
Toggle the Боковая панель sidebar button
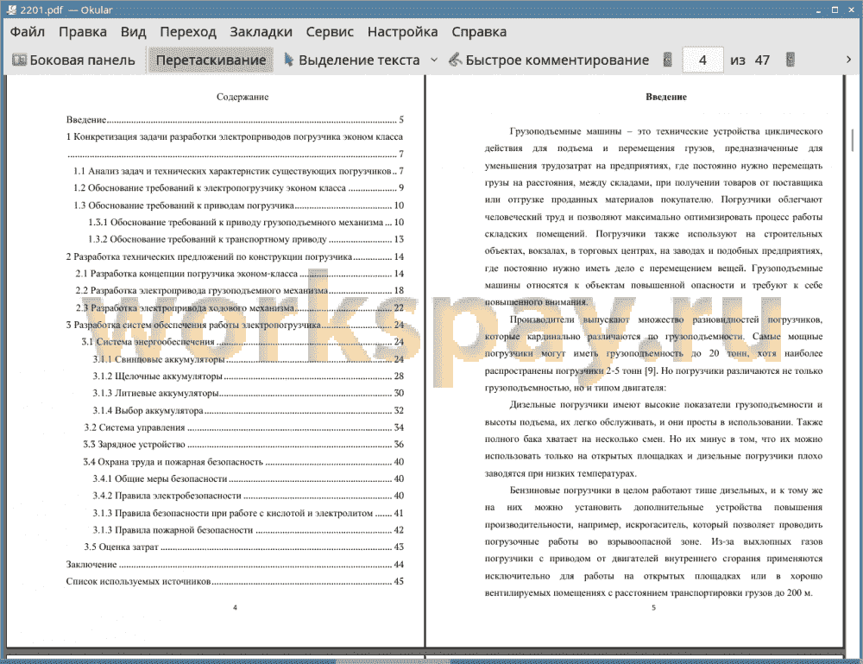(73, 60)
